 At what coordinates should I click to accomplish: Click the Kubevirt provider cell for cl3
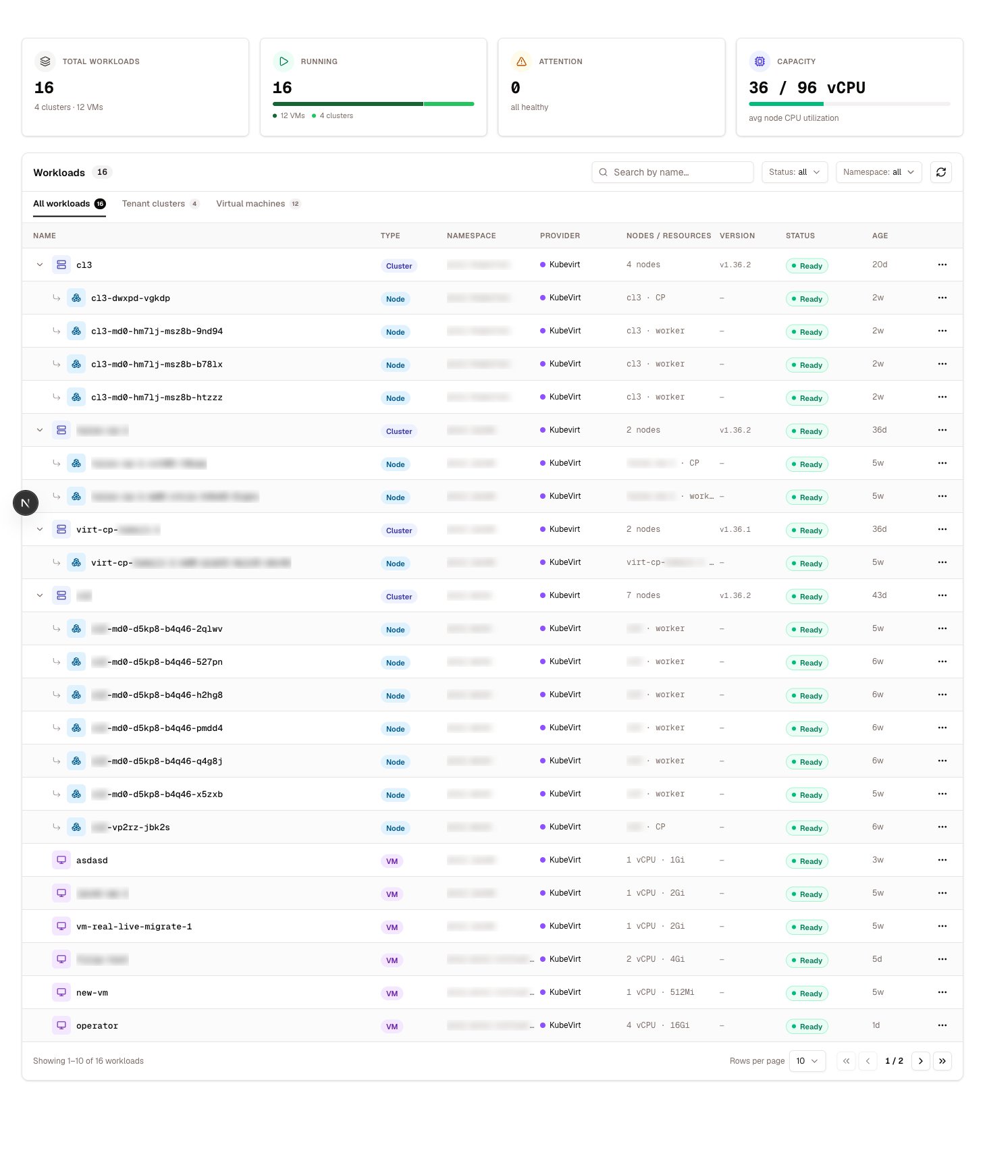(x=560, y=265)
